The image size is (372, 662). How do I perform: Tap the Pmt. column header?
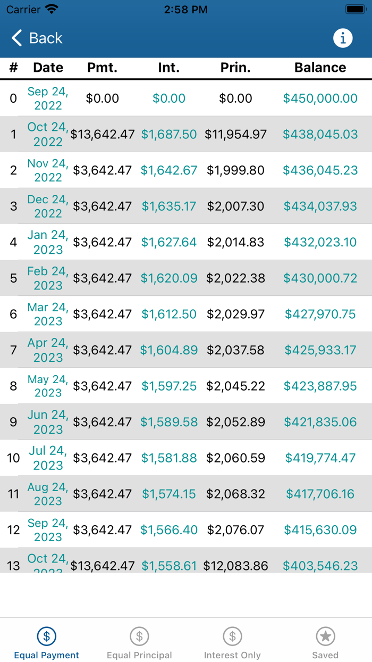click(x=102, y=68)
